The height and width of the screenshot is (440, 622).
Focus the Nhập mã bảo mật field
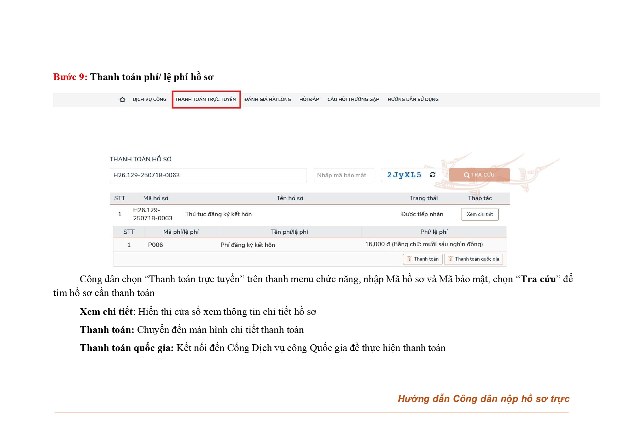(343, 175)
